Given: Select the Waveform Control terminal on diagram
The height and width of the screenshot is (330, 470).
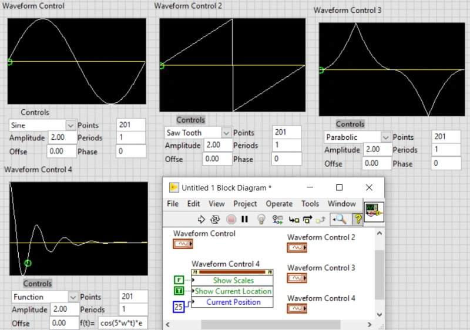Looking at the screenshot, I should click(x=183, y=244).
